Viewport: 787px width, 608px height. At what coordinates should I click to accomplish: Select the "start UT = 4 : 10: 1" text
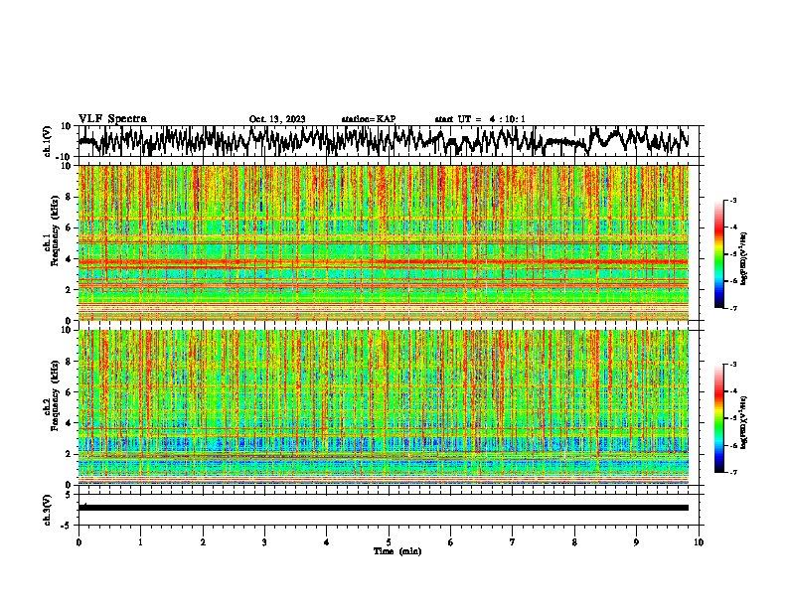[480, 119]
